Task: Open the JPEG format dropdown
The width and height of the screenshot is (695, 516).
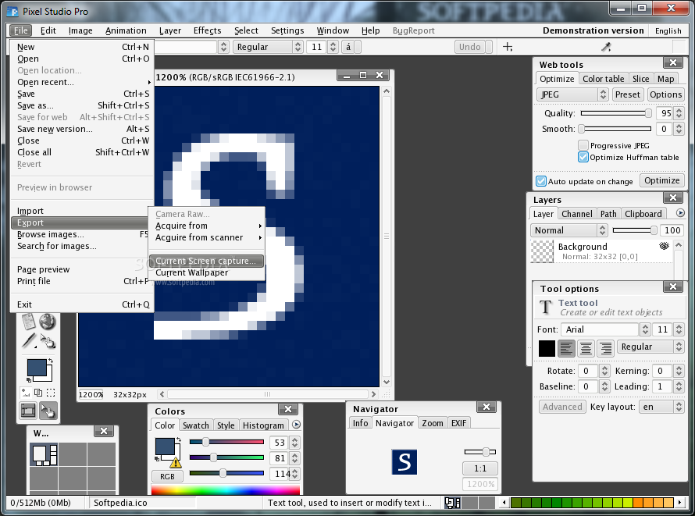Action: pyautogui.click(x=572, y=94)
